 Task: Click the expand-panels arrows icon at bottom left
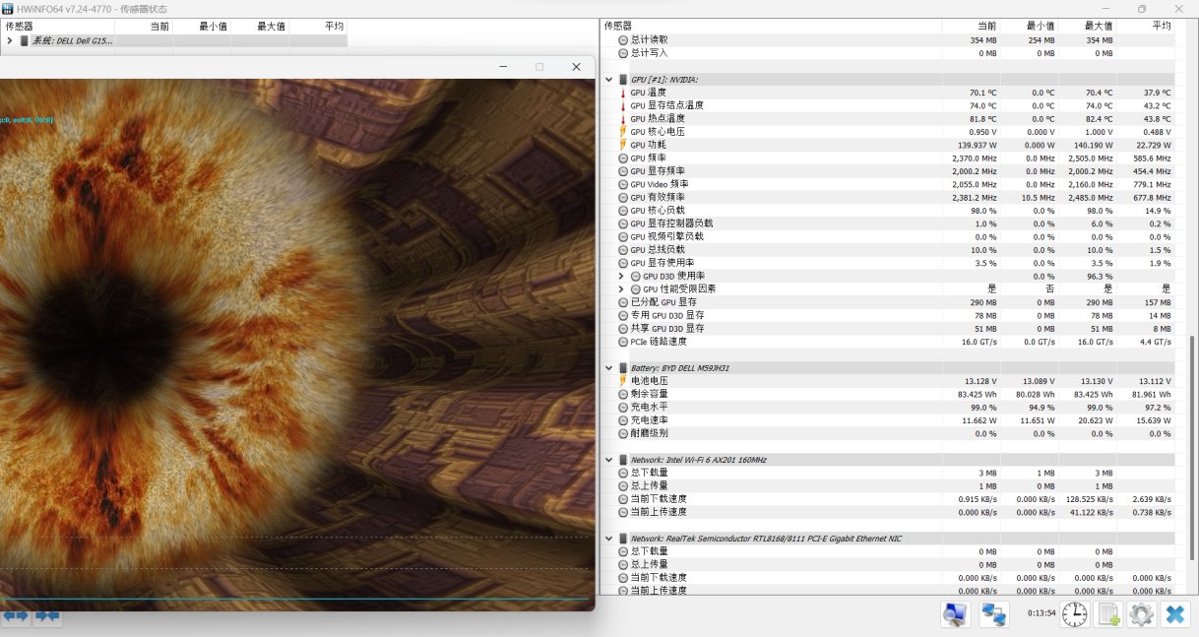point(15,616)
